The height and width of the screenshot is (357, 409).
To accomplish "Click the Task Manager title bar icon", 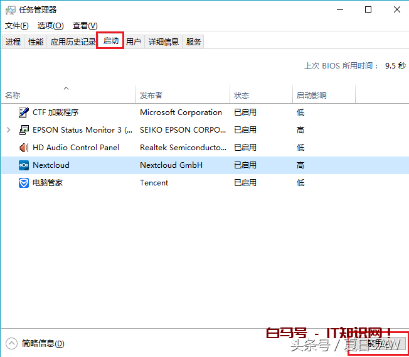I will tap(11, 10).
